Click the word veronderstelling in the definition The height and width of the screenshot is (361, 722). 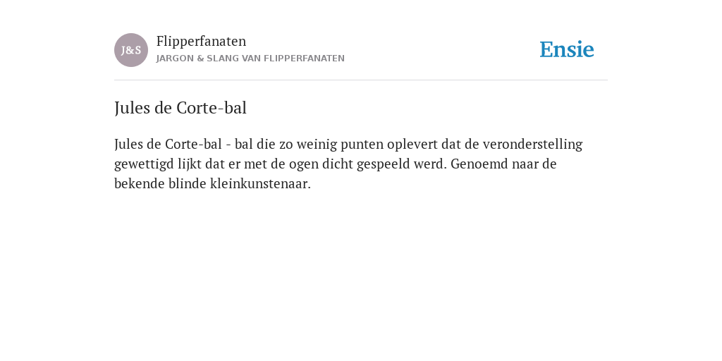pyautogui.click(x=532, y=145)
